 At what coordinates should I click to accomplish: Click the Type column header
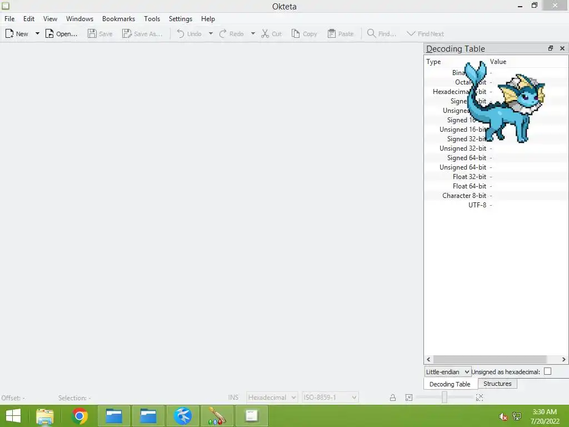pyautogui.click(x=456, y=62)
